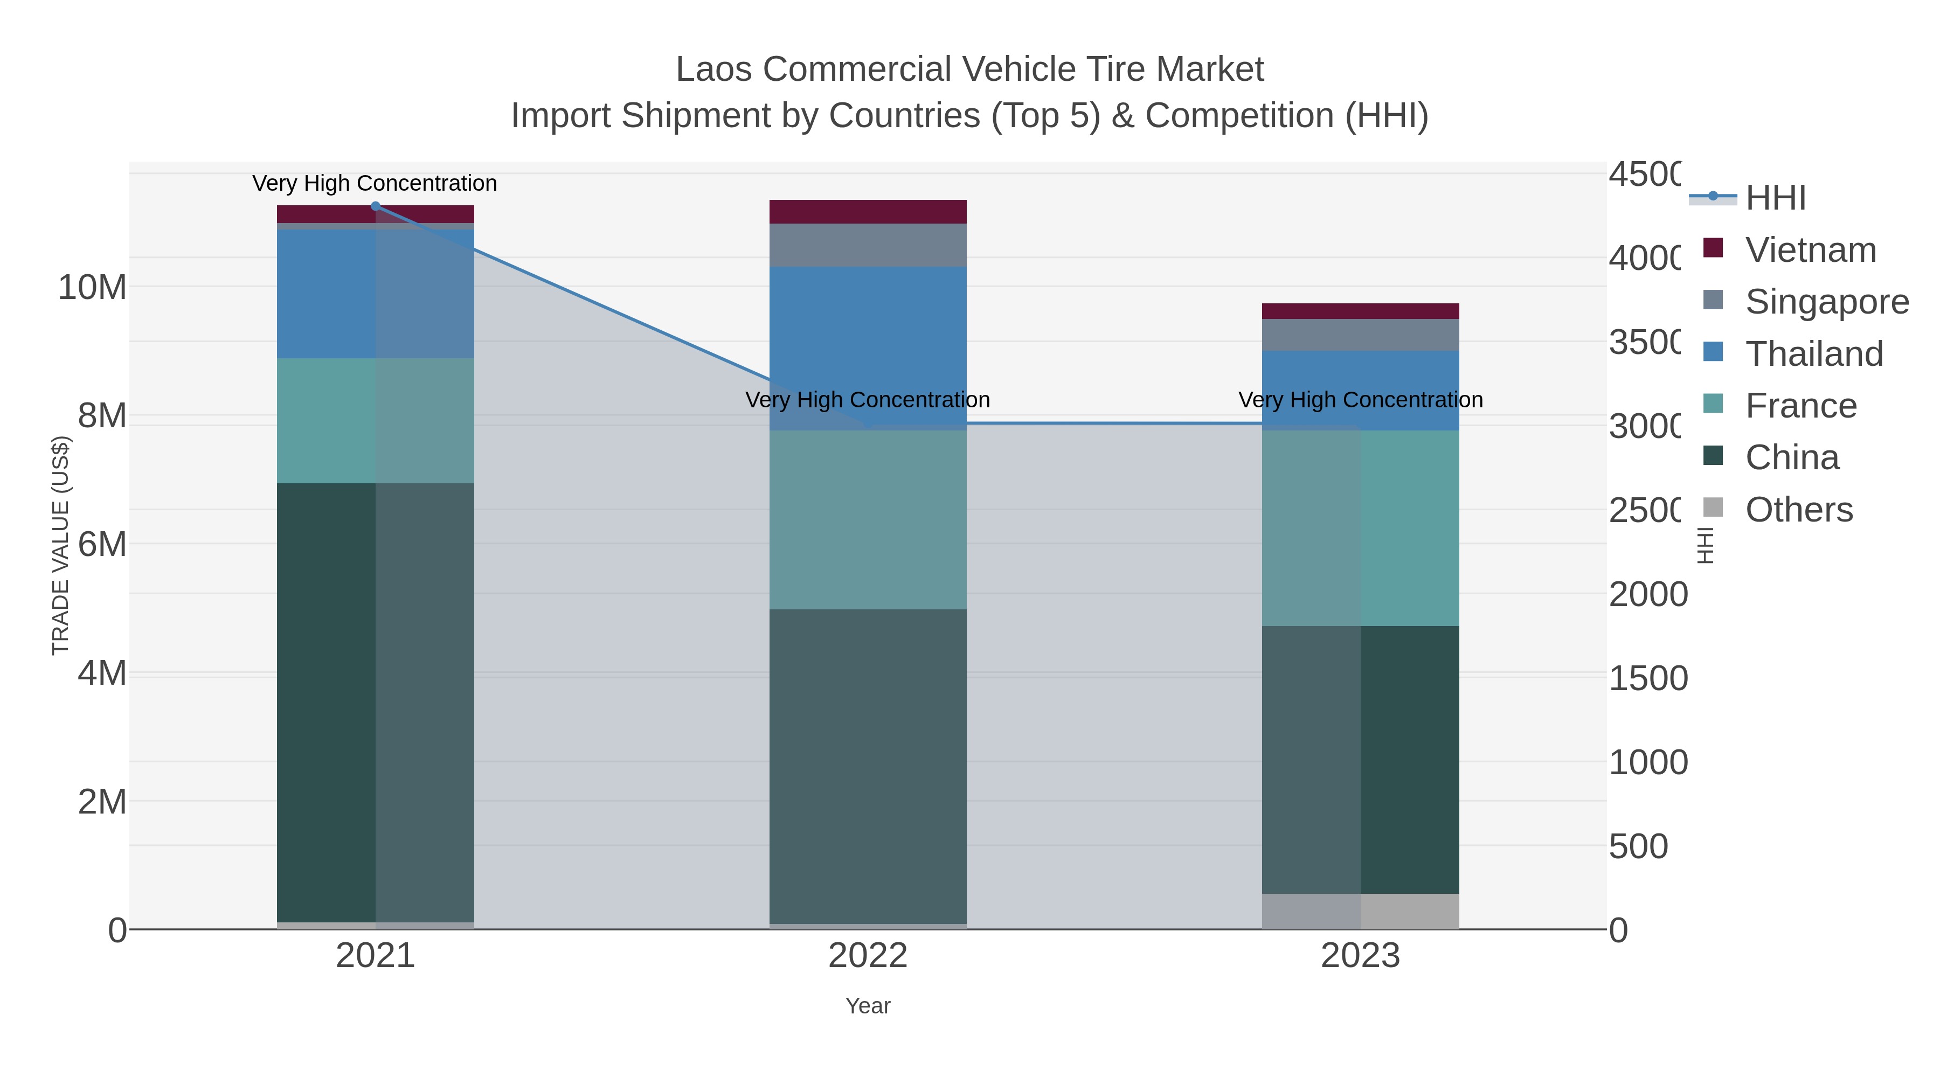Click the Thailand segment of the 2021 bar

pos(376,294)
